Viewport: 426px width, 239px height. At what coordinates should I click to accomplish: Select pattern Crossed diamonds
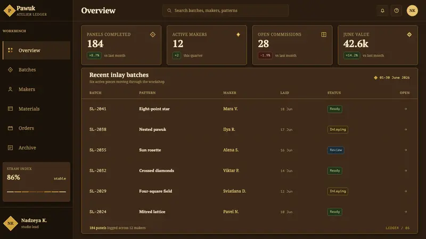coord(157,170)
